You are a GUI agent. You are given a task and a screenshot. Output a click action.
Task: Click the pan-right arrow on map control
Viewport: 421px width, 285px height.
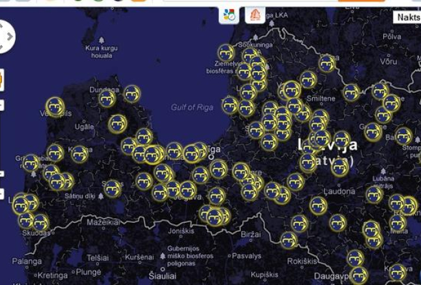click(x=10, y=36)
